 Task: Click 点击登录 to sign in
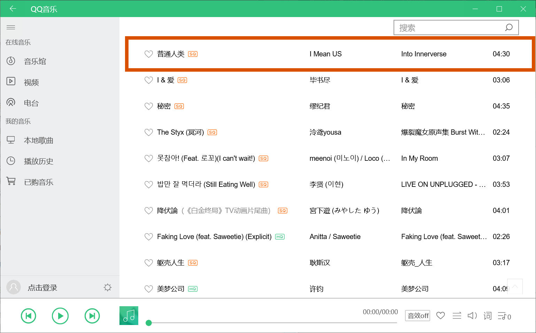[x=42, y=288]
